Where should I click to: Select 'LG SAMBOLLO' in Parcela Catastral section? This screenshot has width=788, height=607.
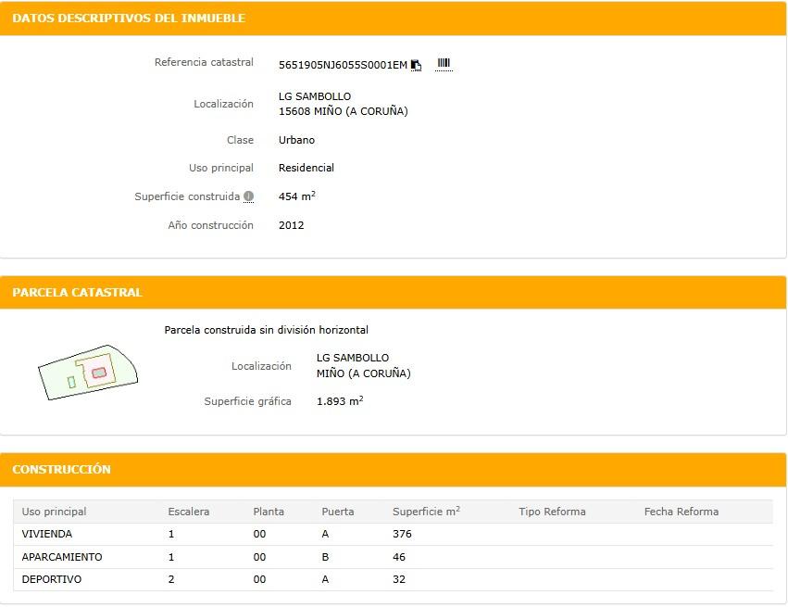coord(353,358)
